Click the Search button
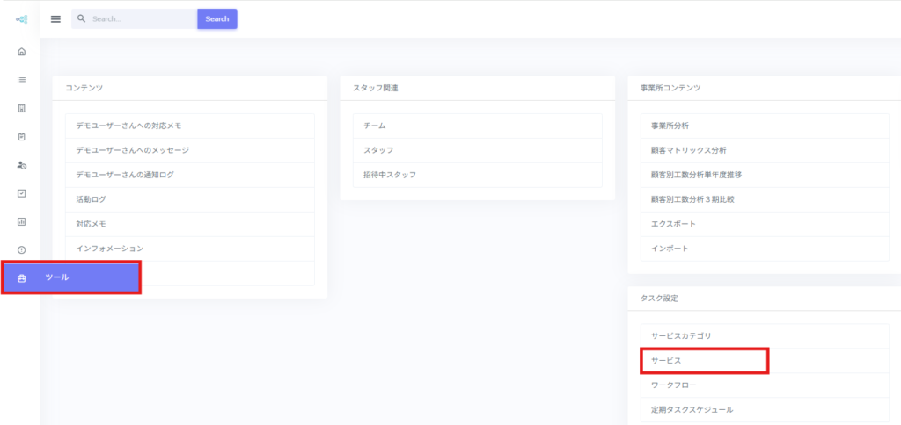The height and width of the screenshot is (425, 901). pyautogui.click(x=216, y=19)
